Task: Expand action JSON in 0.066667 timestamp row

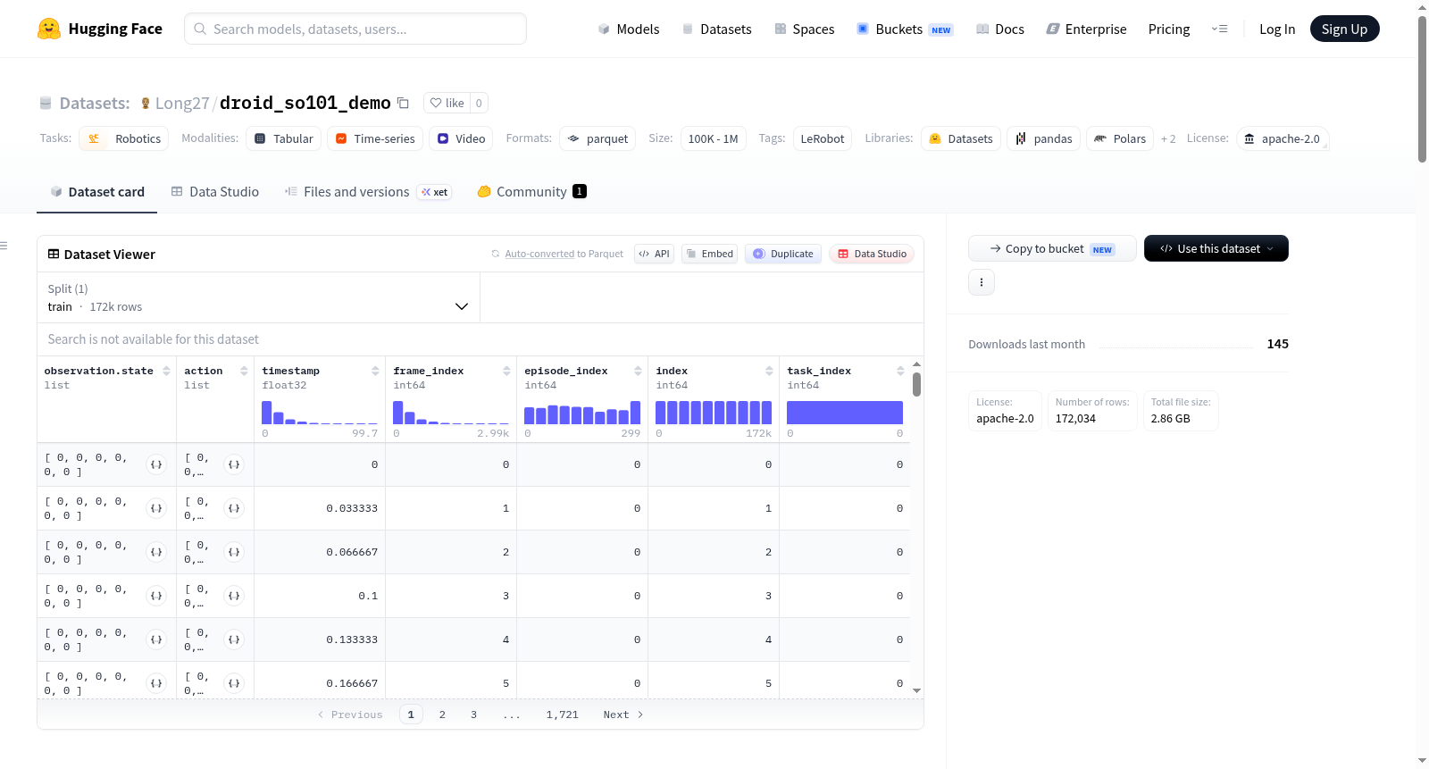Action: click(x=234, y=552)
